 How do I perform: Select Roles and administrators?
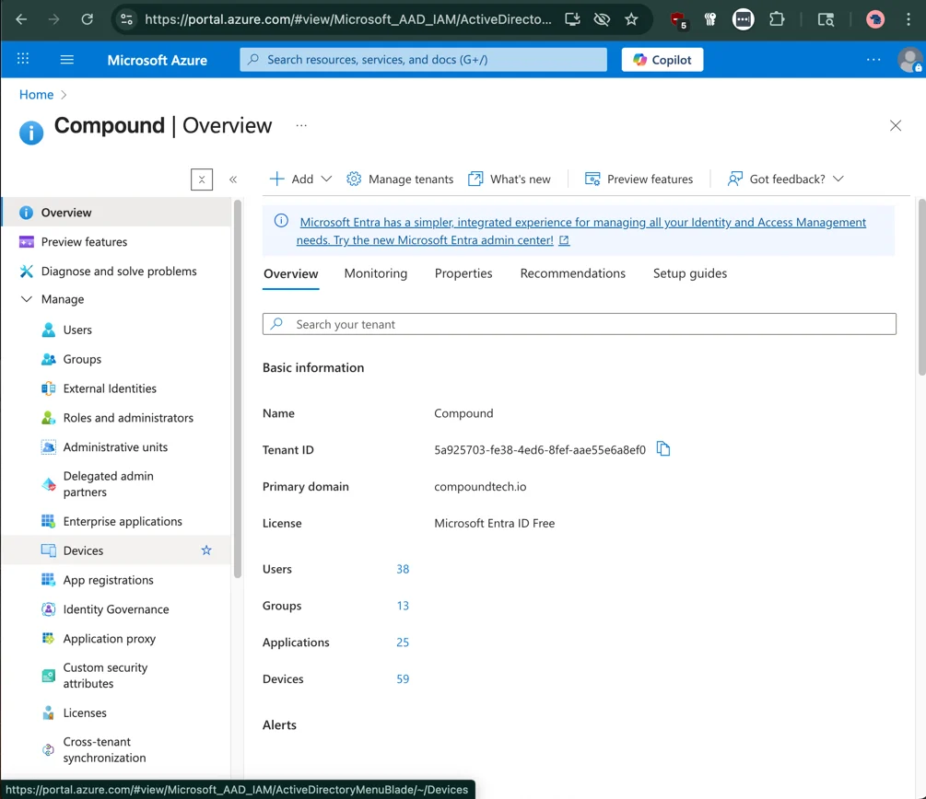(128, 417)
